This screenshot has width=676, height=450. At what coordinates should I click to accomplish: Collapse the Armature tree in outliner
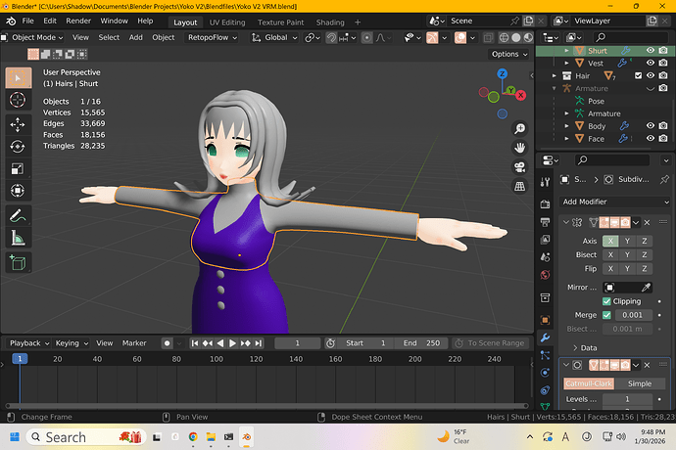tap(555, 88)
